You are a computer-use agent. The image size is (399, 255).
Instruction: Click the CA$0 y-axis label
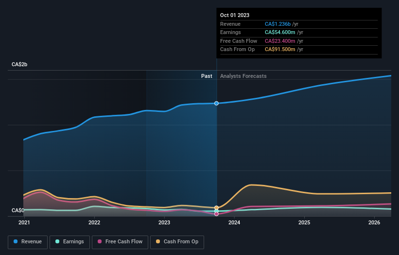18,210
